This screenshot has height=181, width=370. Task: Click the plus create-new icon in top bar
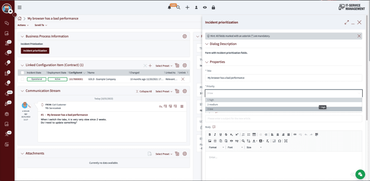[187, 8]
